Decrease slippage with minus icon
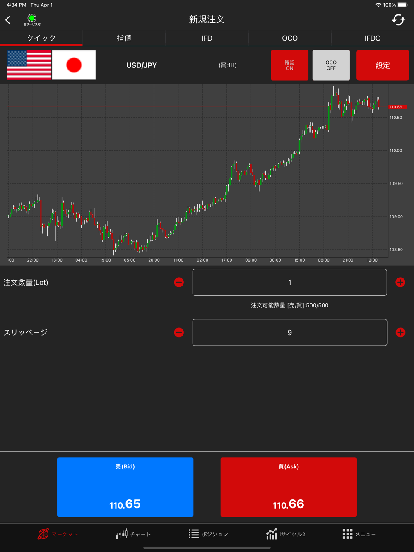 click(x=179, y=332)
